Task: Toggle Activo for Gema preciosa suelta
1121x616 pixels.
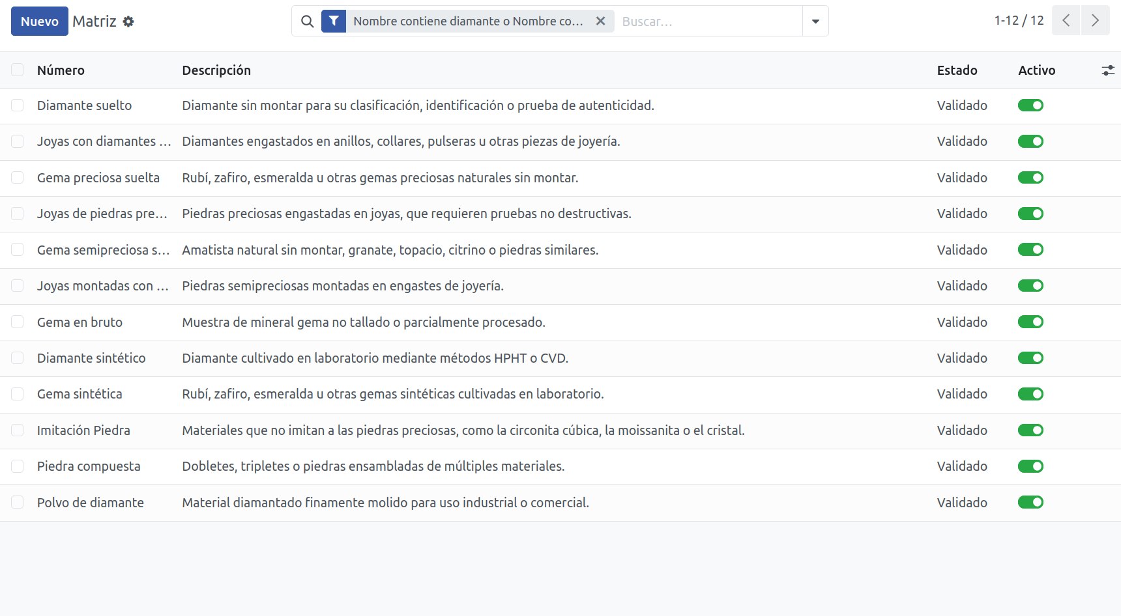Action: pos(1030,178)
